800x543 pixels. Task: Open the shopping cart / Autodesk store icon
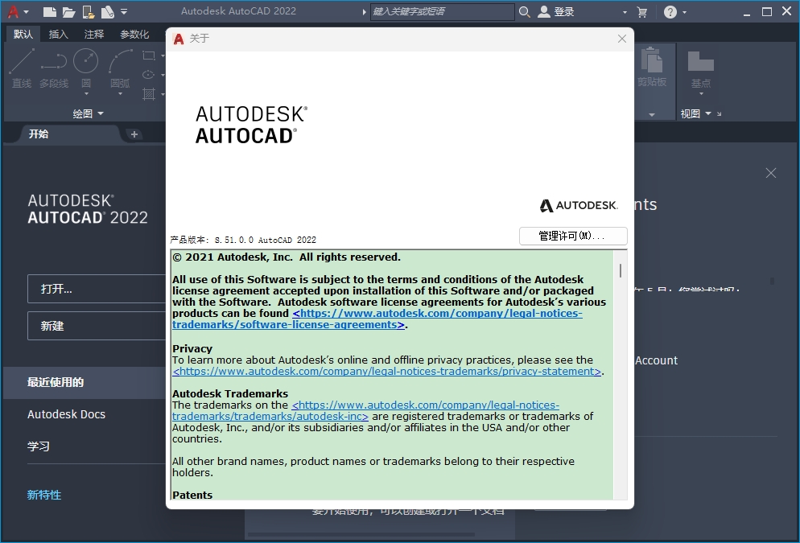pyautogui.click(x=642, y=11)
